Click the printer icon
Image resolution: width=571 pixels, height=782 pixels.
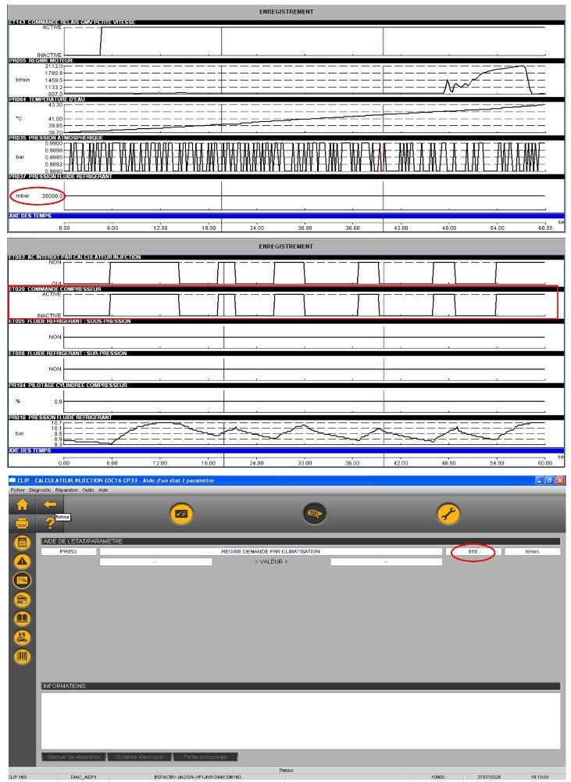coord(22,523)
